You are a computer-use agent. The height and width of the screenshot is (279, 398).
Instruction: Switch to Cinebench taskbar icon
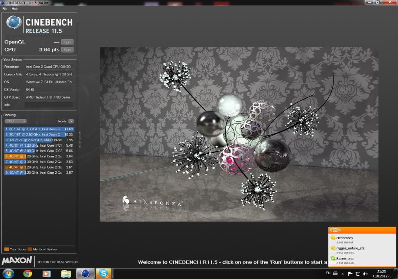pyautogui.click(x=85, y=274)
